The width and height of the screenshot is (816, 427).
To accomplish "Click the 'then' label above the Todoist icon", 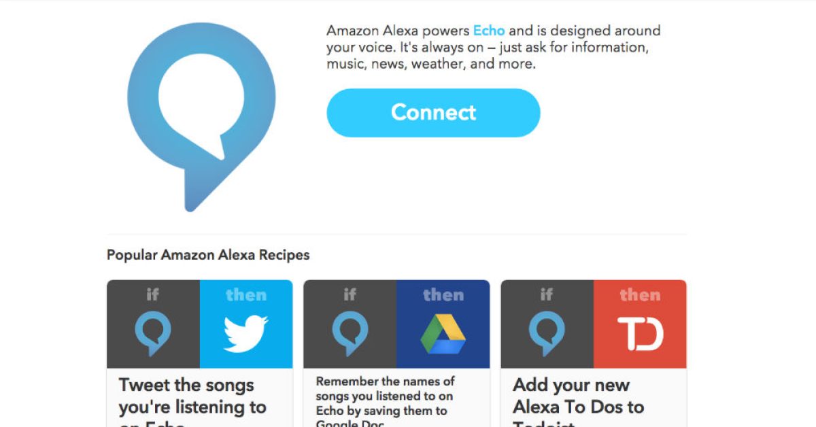I will 640,294.
